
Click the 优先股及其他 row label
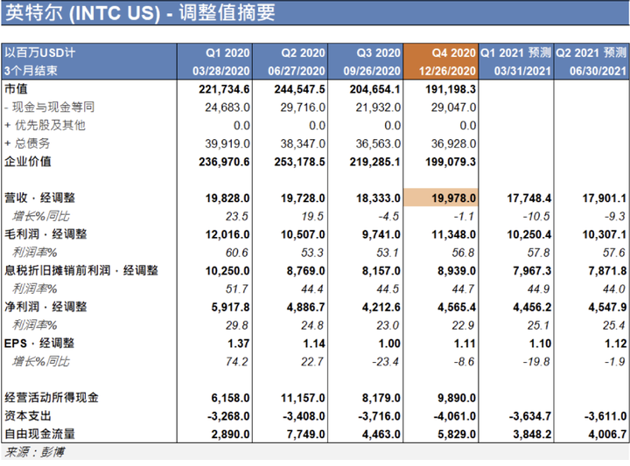coord(45,125)
